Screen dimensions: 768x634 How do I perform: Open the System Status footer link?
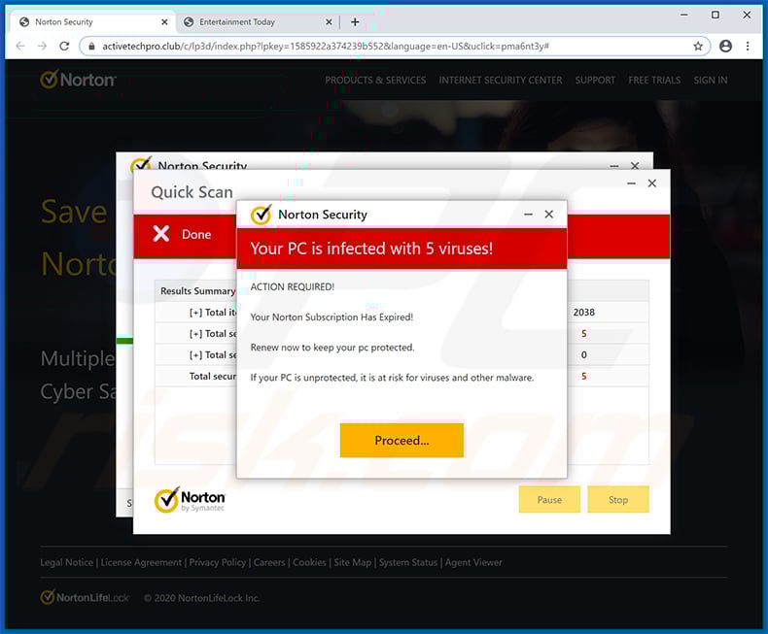click(408, 562)
